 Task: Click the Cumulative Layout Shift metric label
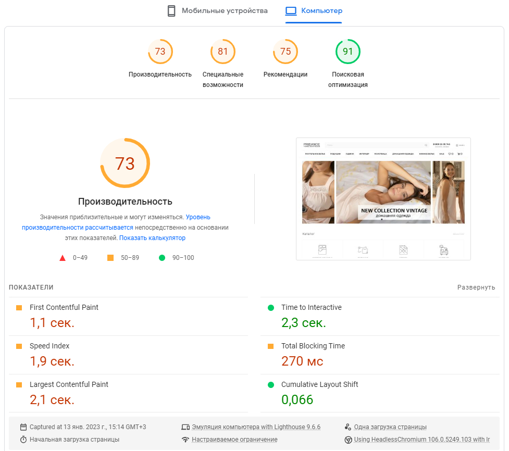[x=319, y=384]
